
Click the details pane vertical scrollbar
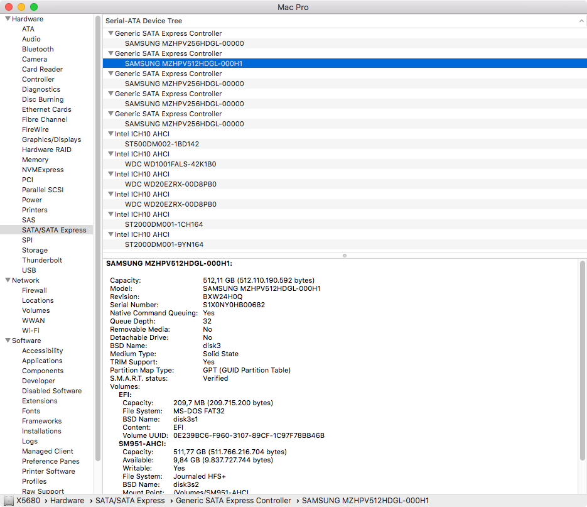coord(582,361)
